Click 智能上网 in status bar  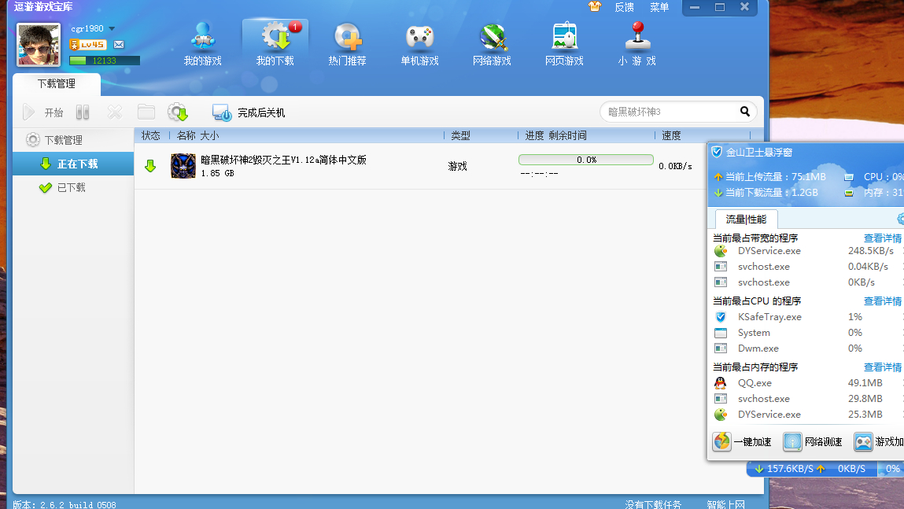726,504
